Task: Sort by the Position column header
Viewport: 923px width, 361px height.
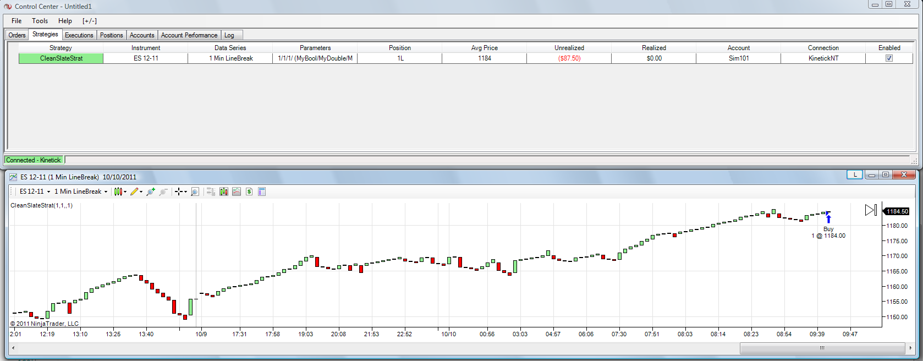Action: tap(400, 48)
